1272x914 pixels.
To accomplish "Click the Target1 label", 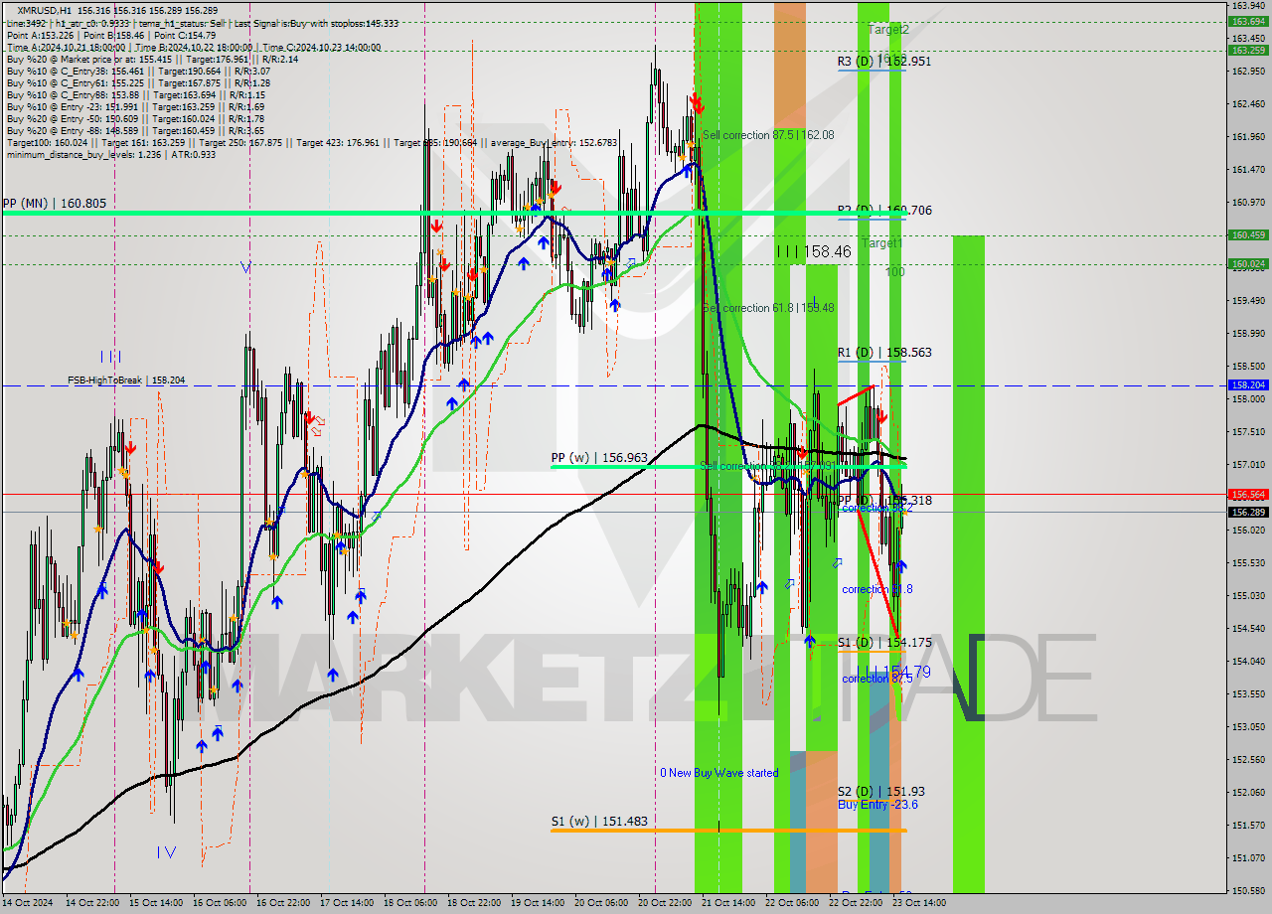I will click(x=882, y=243).
